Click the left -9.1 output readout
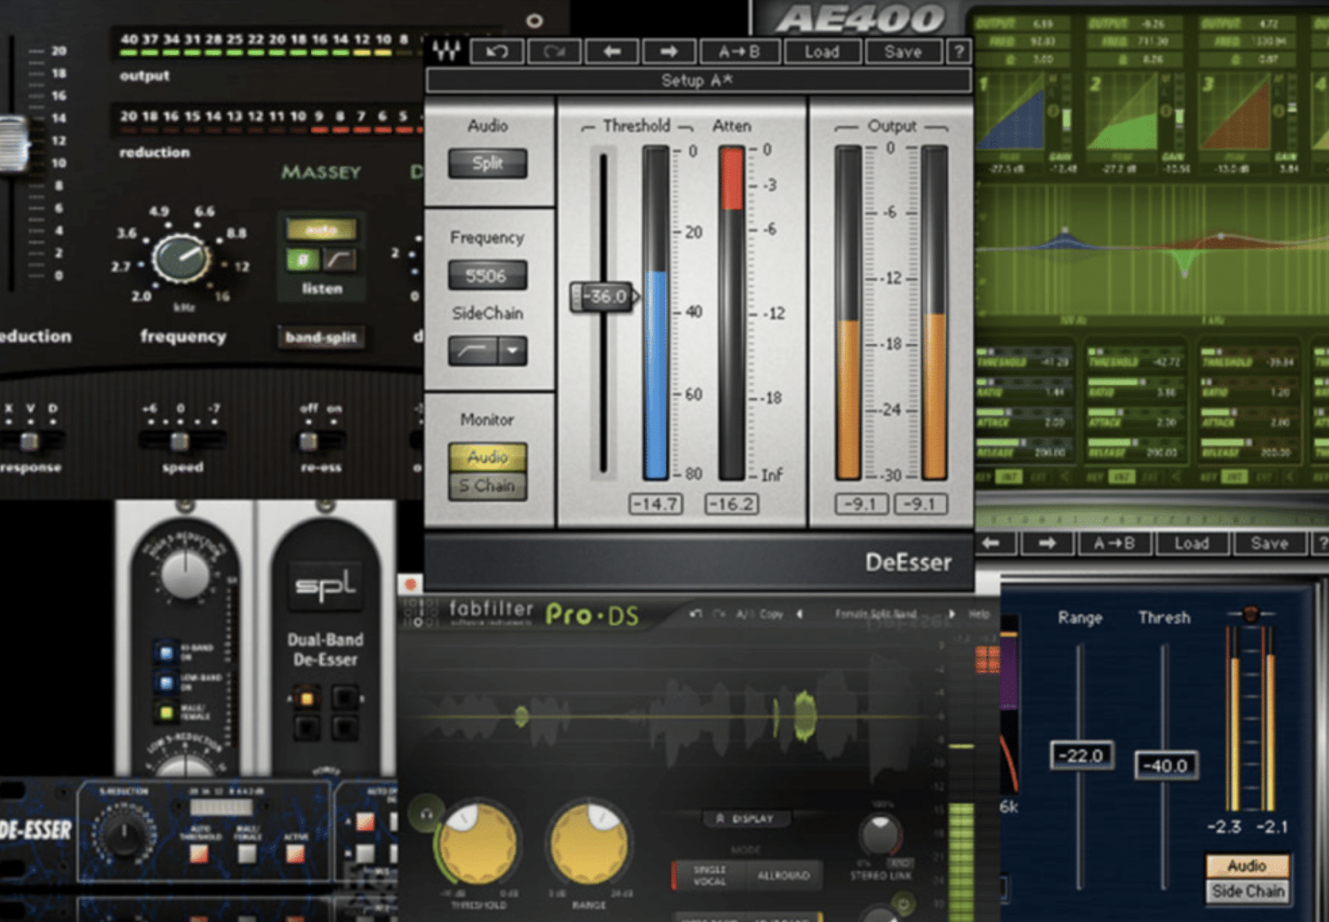This screenshot has width=1329, height=922. [x=861, y=505]
